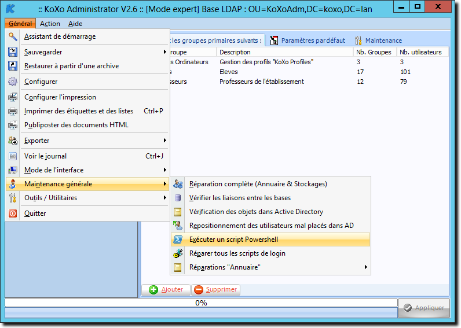This screenshot has width=461, height=328.
Task: Open the Aide menu
Action: click(75, 24)
